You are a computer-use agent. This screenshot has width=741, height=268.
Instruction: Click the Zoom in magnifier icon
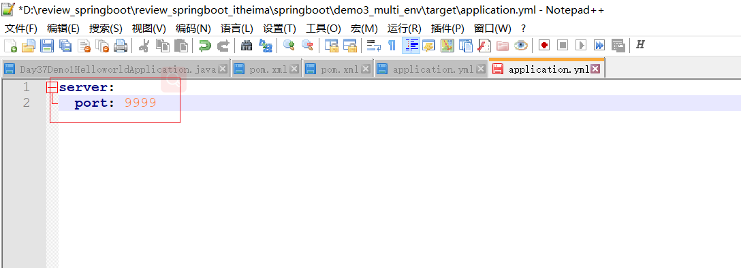(x=289, y=46)
